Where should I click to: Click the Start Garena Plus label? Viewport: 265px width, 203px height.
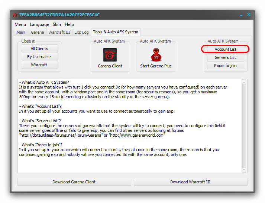[x=156, y=66]
